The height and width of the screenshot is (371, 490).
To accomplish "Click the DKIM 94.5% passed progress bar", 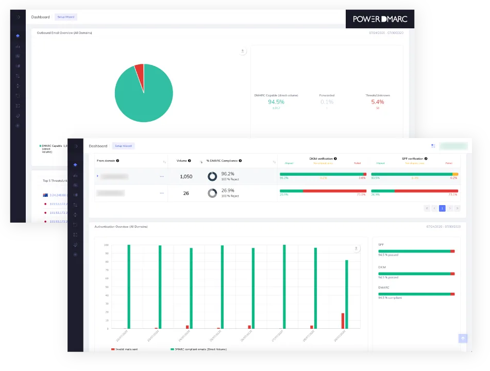I will pos(416,274).
